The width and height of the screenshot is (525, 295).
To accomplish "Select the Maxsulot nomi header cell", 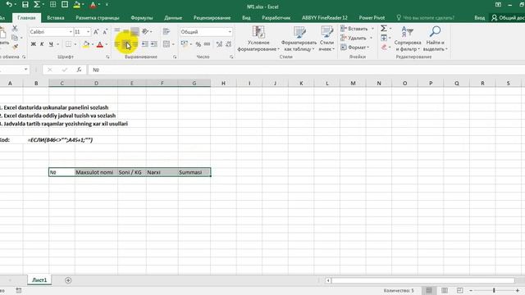I will pyautogui.click(x=96, y=172).
